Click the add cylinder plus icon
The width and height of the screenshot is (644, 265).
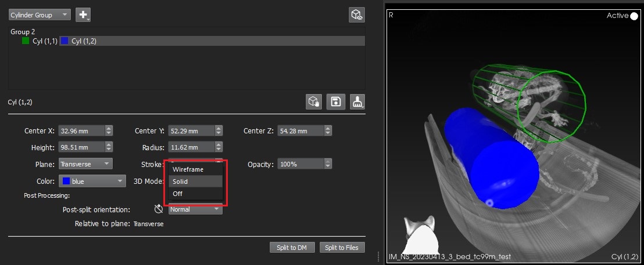click(84, 14)
